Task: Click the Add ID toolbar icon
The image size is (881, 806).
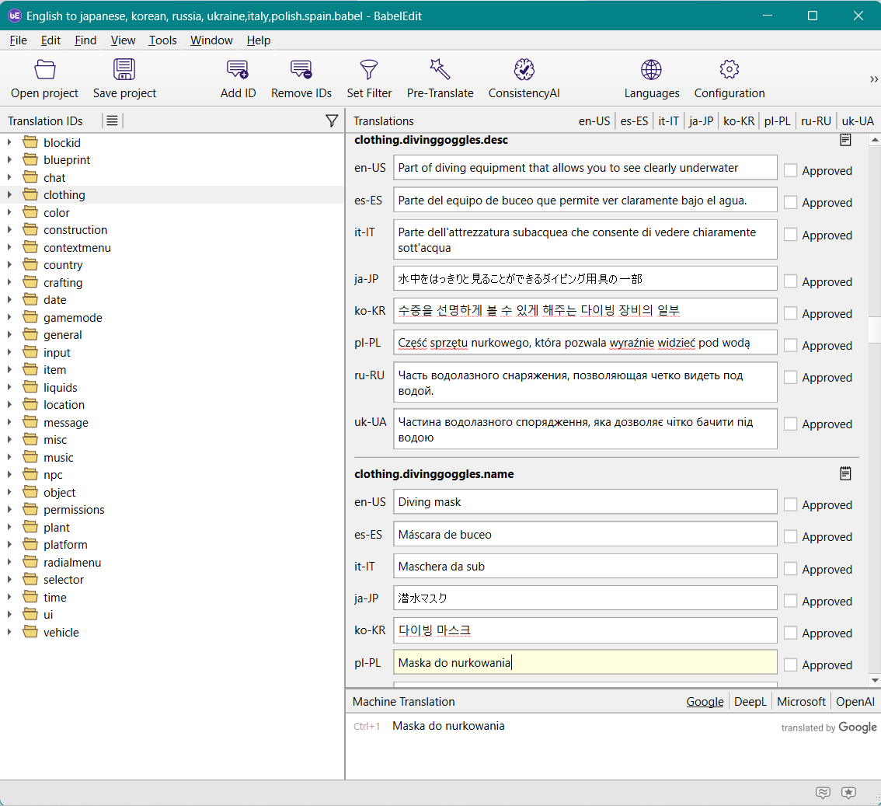Action: coord(238,70)
